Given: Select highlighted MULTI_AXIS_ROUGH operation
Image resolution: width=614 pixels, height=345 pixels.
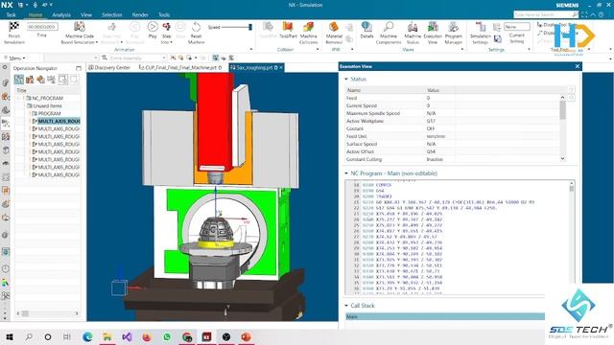Looking at the screenshot, I should (59, 122).
